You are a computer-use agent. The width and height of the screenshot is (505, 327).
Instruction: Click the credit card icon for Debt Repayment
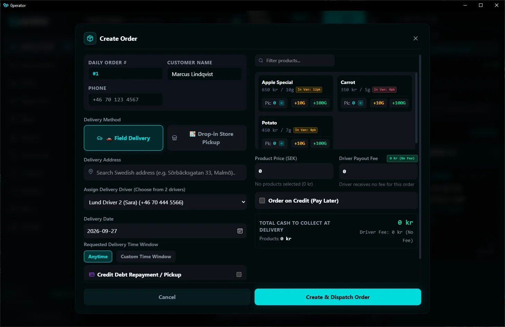tap(92, 274)
